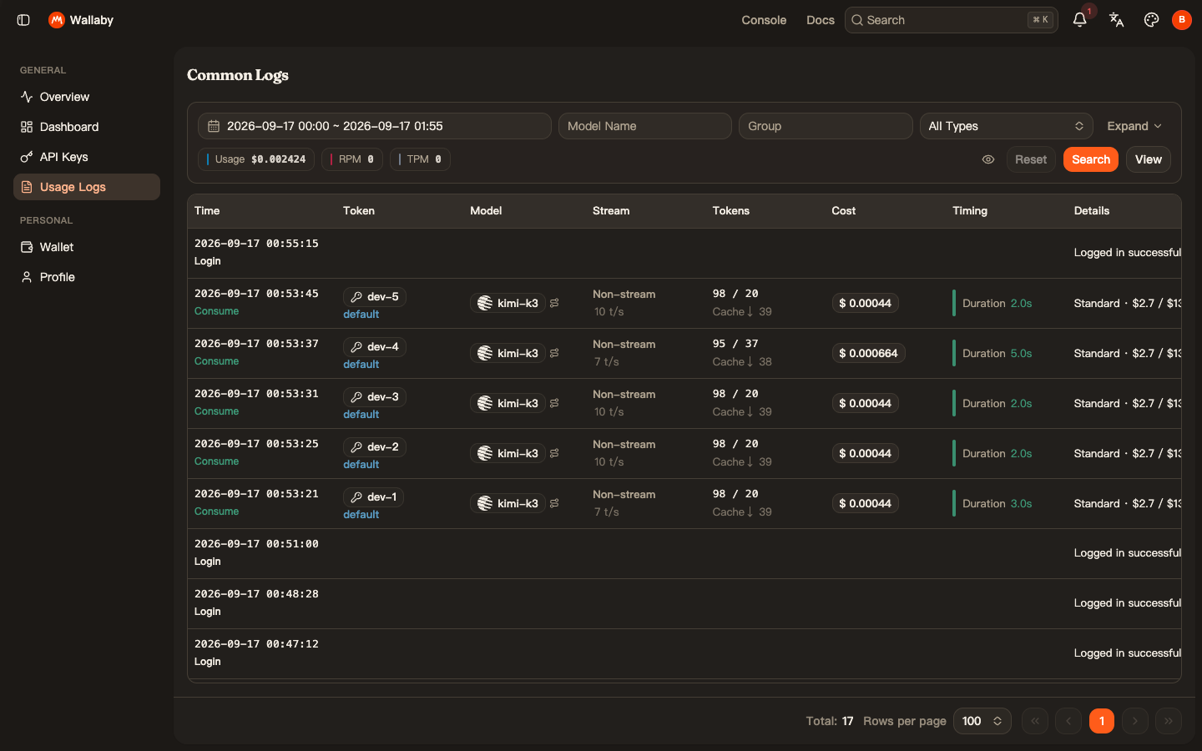
Task: Open Dashboard in sidebar
Action: (x=87, y=127)
